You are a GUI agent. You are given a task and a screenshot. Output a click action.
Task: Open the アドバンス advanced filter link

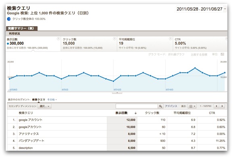pos(171,106)
